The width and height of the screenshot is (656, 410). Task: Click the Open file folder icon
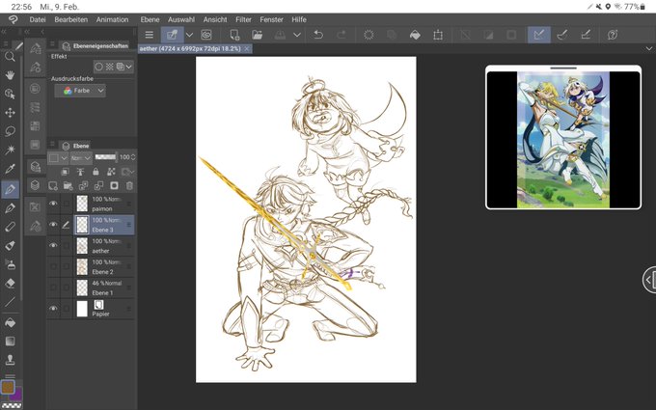coord(257,35)
